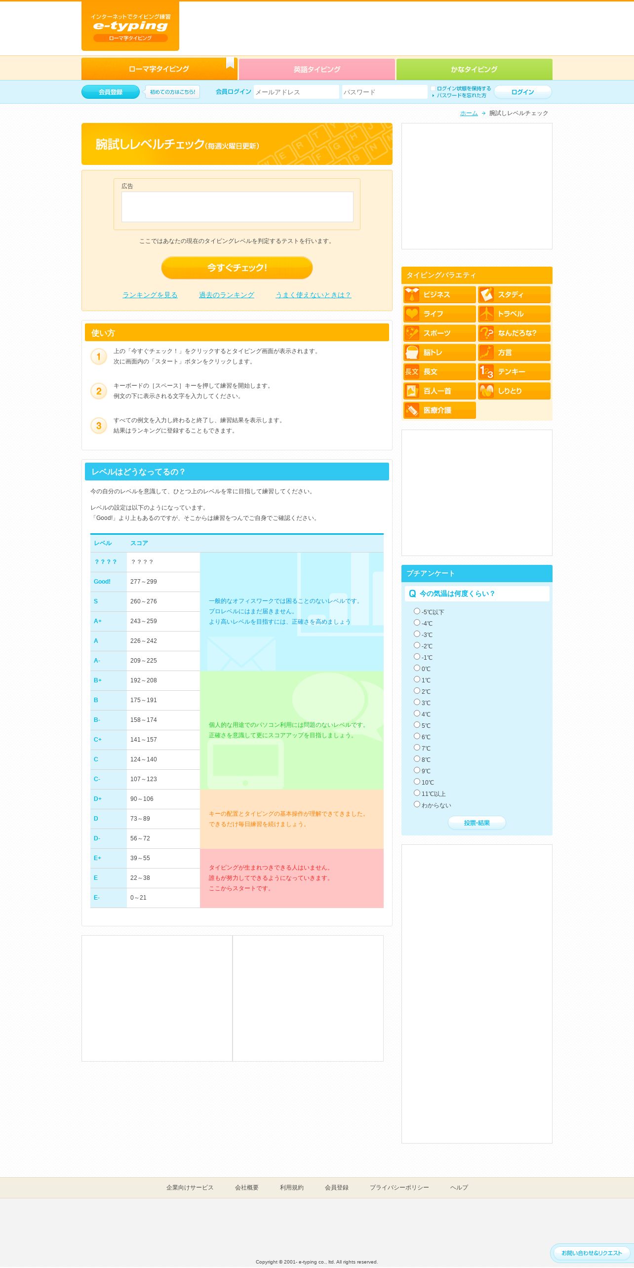The width and height of the screenshot is (634, 1268).
Task: Open the なんだろな? question icon category
Action: pos(514,333)
